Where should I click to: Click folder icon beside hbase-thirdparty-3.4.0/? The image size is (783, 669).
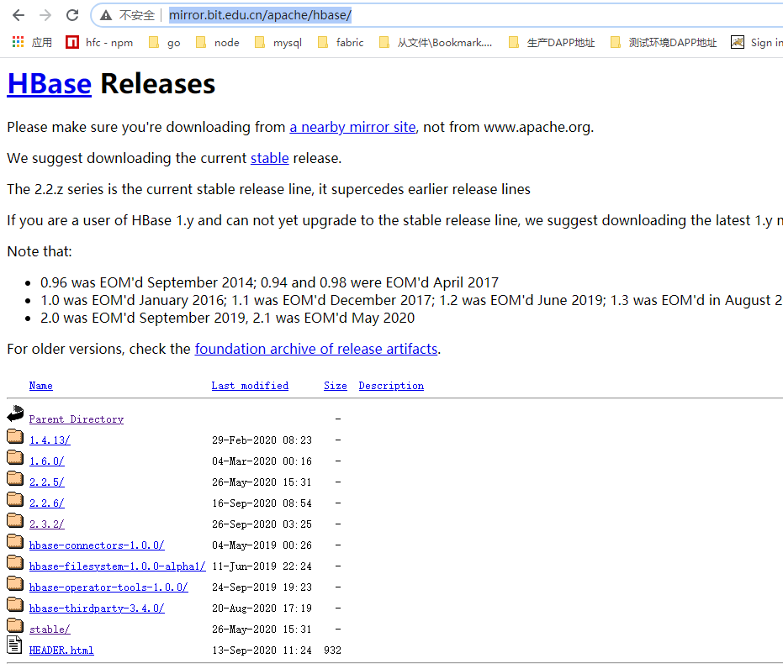tap(15, 604)
